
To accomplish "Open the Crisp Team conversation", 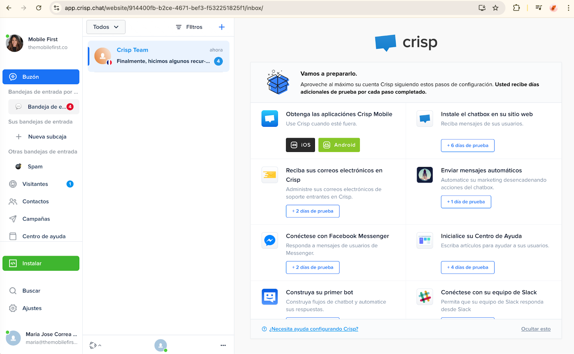I will (x=159, y=56).
